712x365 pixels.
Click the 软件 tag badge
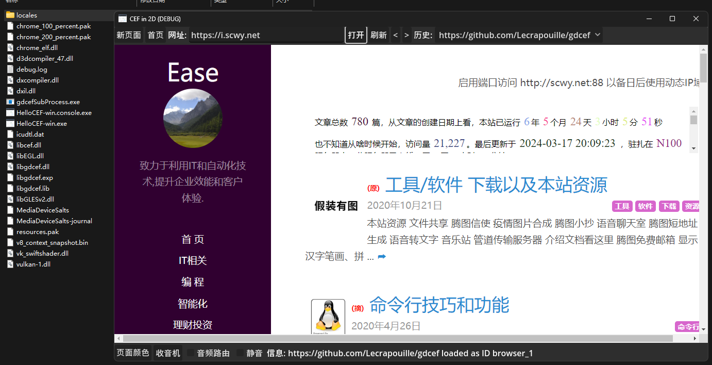(x=646, y=206)
